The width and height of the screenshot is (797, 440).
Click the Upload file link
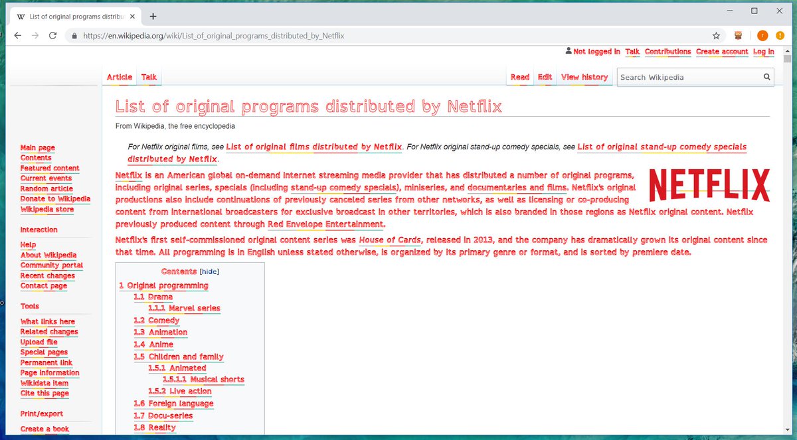point(39,342)
